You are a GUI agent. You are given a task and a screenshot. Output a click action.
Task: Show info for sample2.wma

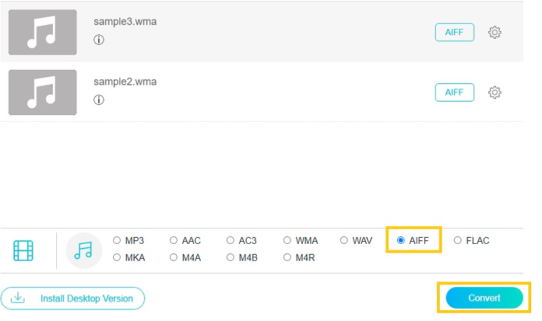coord(99,100)
